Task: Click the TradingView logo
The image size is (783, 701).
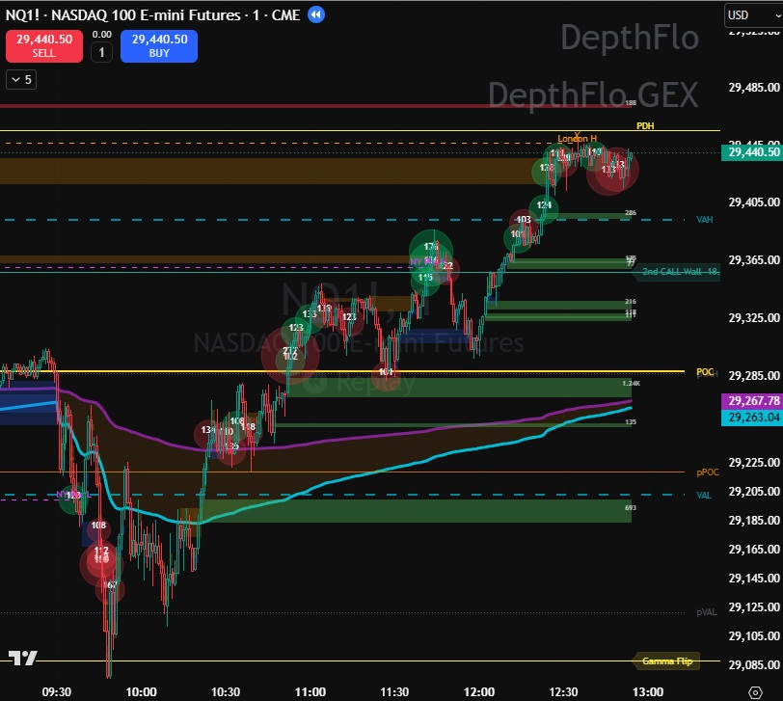Action: (x=23, y=658)
